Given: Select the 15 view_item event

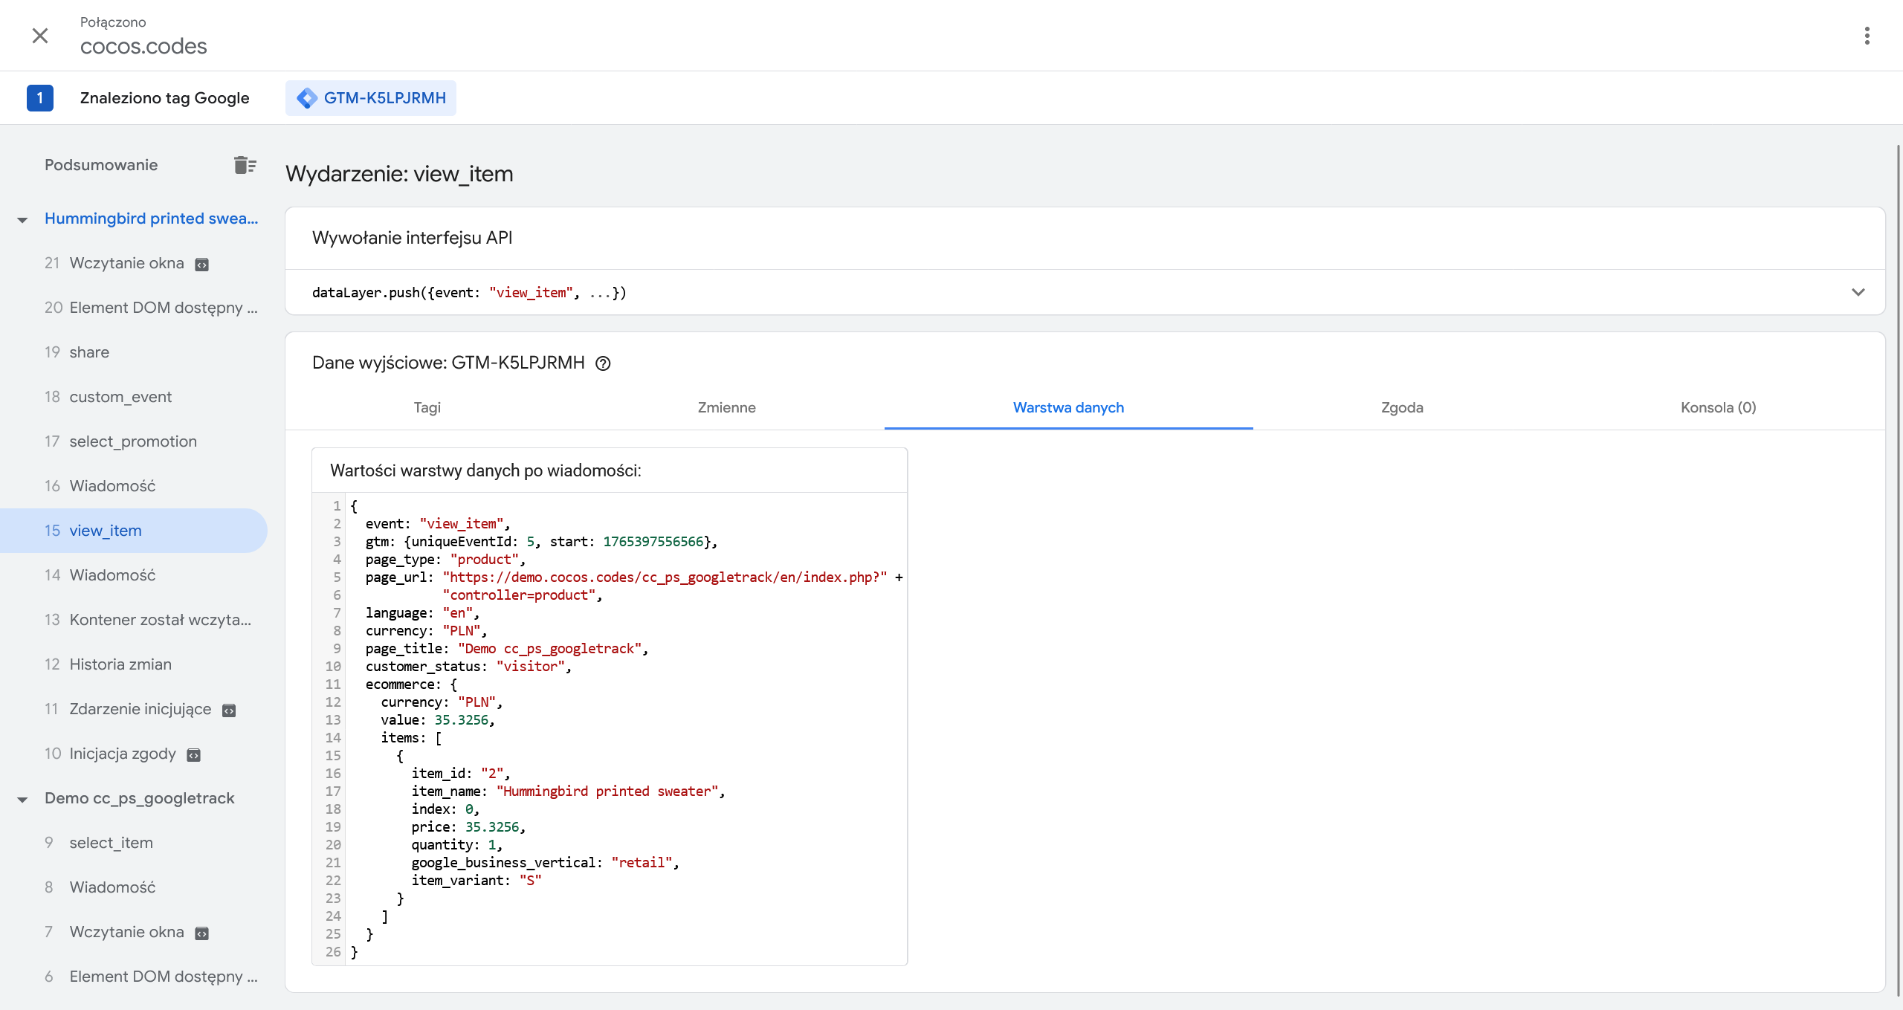Looking at the screenshot, I should point(105,530).
